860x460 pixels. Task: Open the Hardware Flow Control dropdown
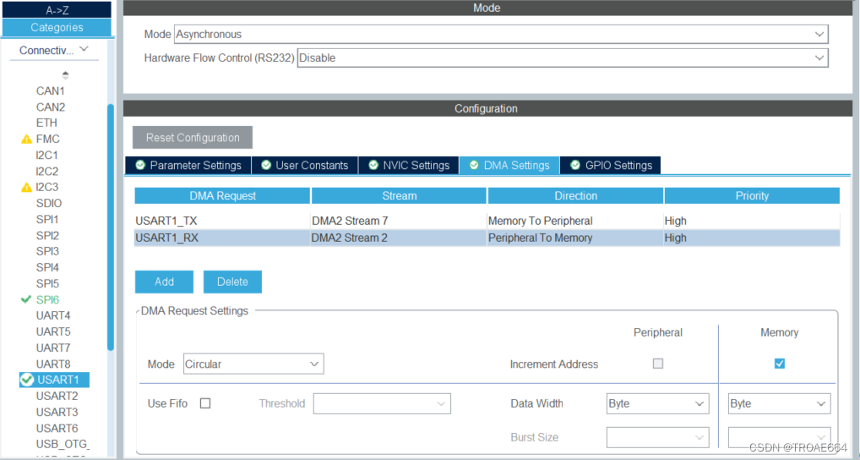click(563, 57)
